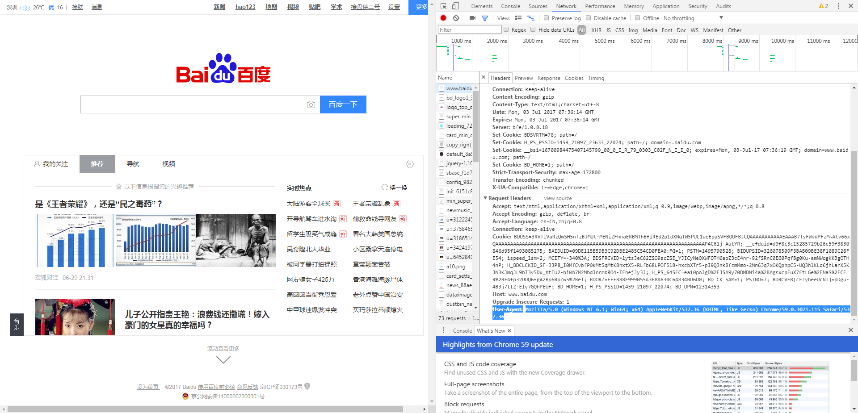Switch to large request rows view
This screenshot has height=413, width=858.
point(518,18)
